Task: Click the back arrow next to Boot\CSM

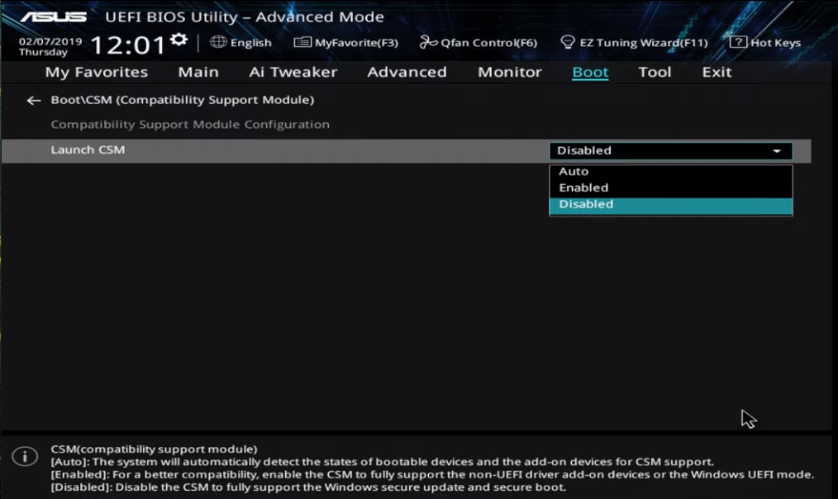Action: tap(34, 101)
